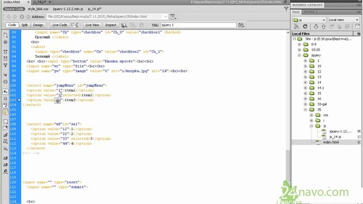Click the Refresh icon in Files panel
Screen dimensions: 363x204
[305, 27]
